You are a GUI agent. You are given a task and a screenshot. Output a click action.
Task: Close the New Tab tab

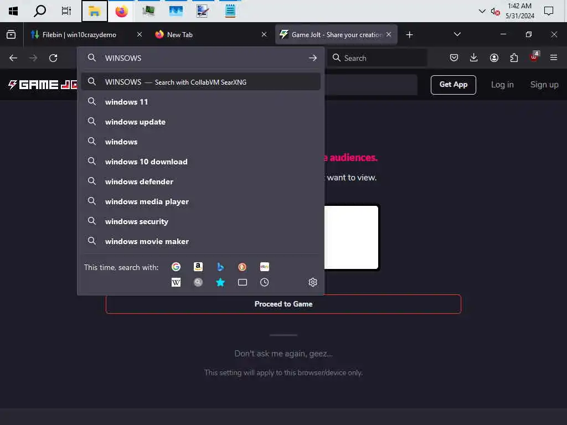pos(264,34)
